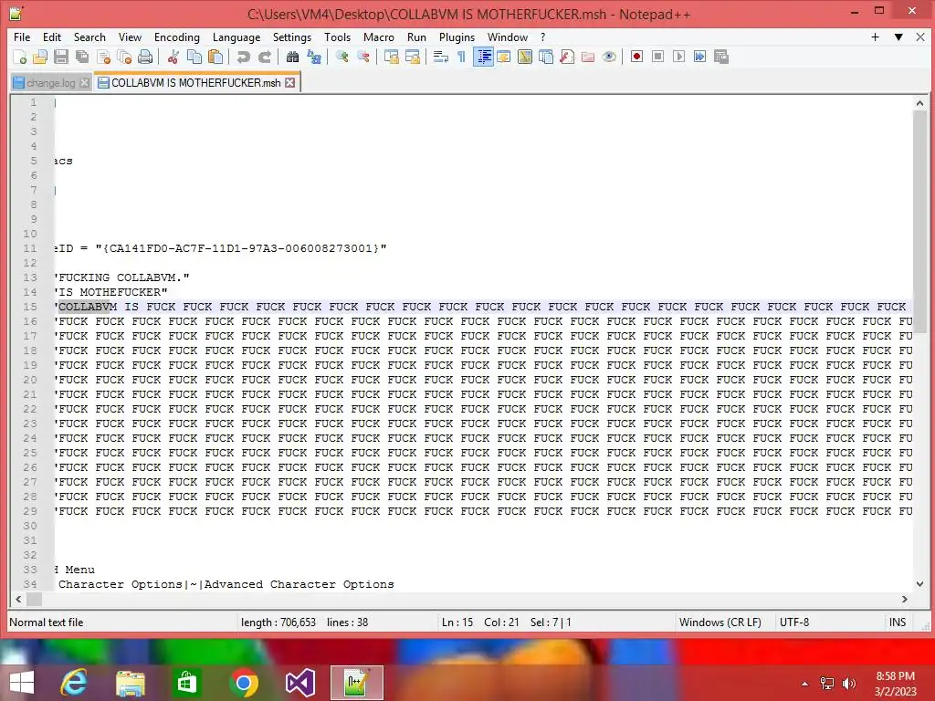935x701 pixels.
Task: Zoom out with the magnifier minus icon
Action: click(x=363, y=57)
